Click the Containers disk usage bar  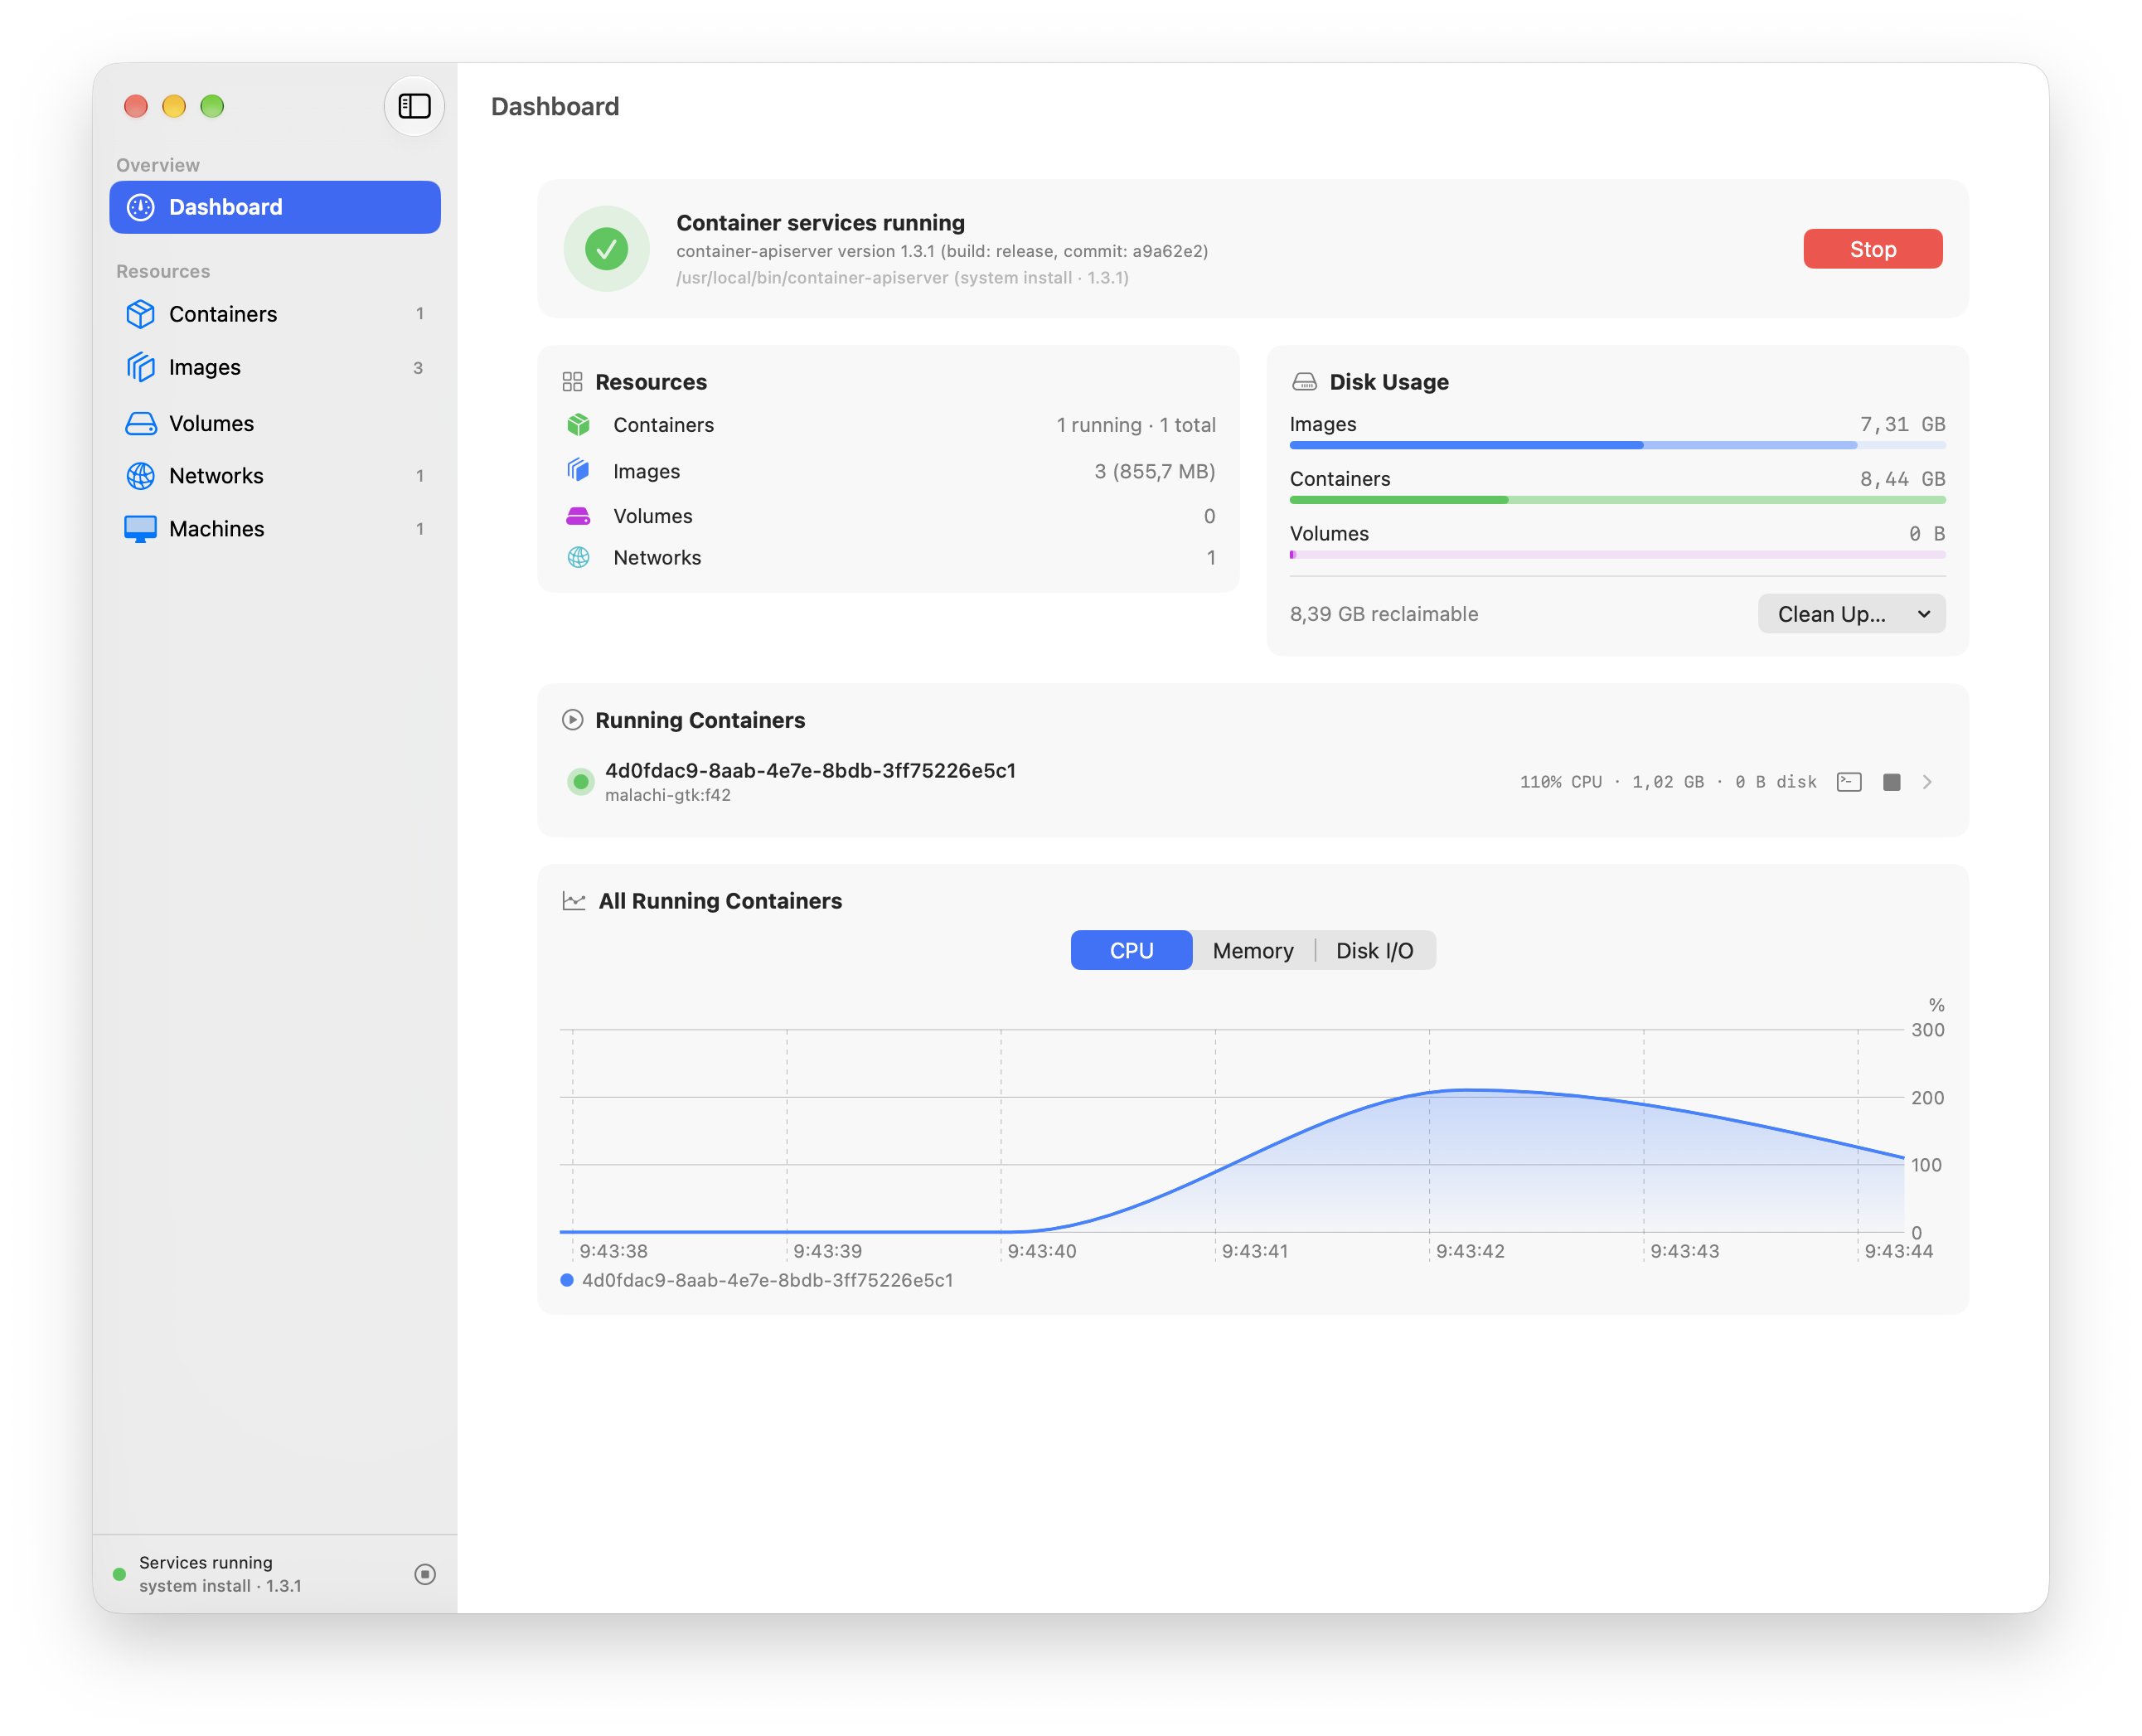coord(1617,500)
